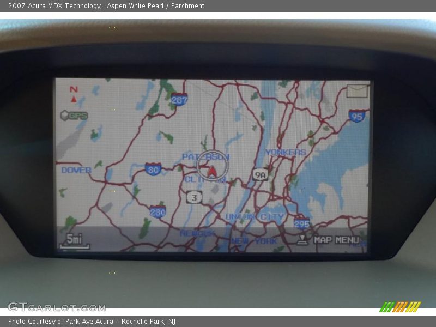Image resolution: width=436 pixels, height=327 pixels.
Task: Click the Park Ave Acura photo credit
Action: coord(92,322)
